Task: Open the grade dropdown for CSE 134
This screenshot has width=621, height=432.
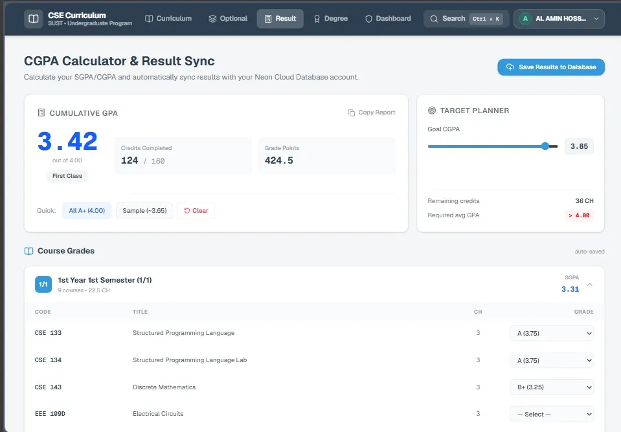Action: [552, 360]
